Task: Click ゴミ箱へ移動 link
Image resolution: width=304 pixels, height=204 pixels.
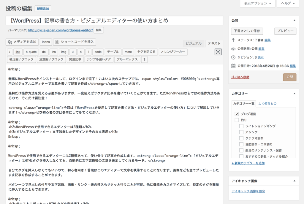Action: click(x=240, y=77)
